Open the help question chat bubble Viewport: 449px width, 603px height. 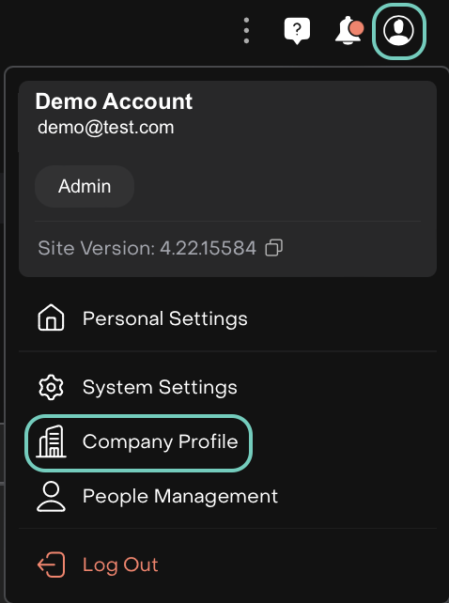point(297,30)
